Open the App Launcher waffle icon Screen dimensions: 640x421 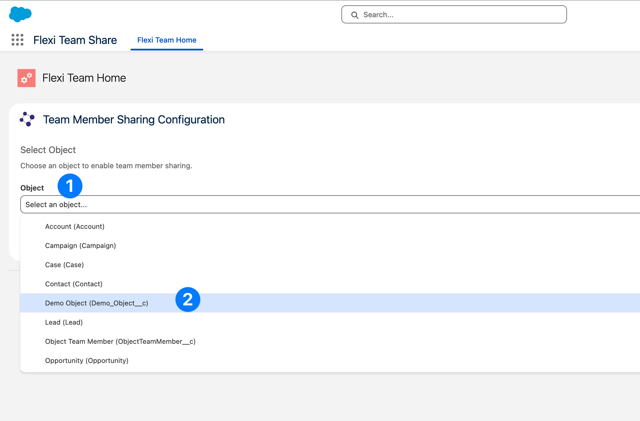(17, 40)
